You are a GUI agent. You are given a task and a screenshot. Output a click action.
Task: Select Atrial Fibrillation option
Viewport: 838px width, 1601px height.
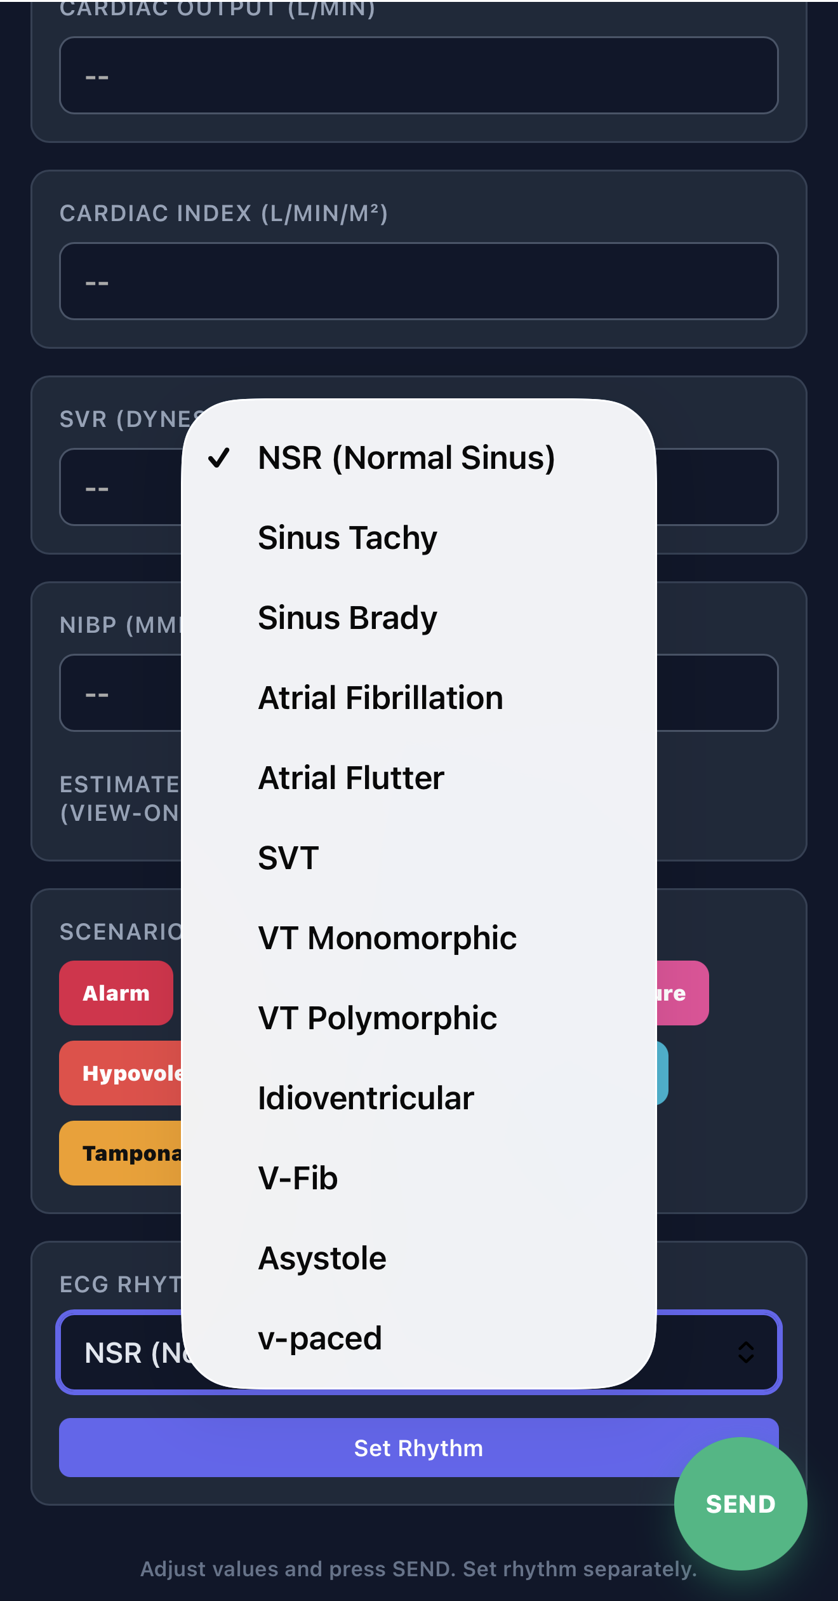click(380, 698)
